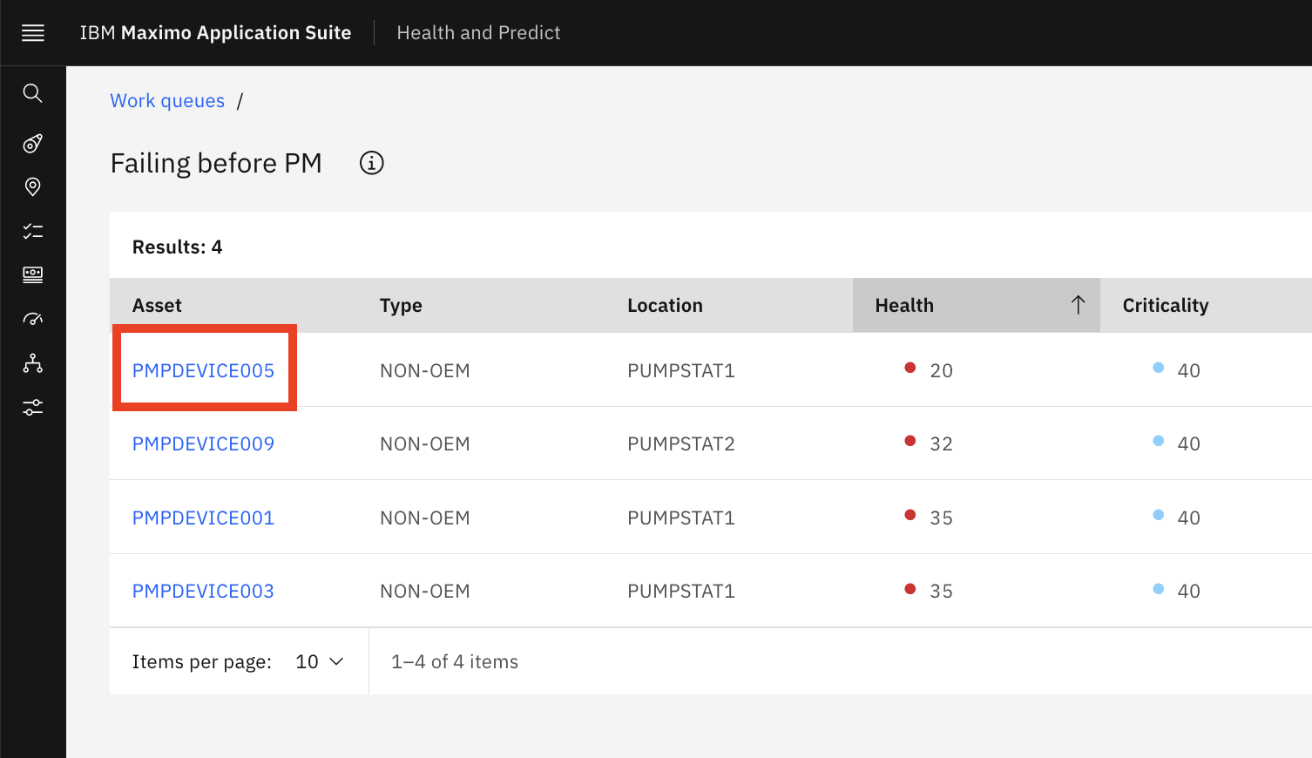Open asset PMPDEVICE001

tap(203, 518)
